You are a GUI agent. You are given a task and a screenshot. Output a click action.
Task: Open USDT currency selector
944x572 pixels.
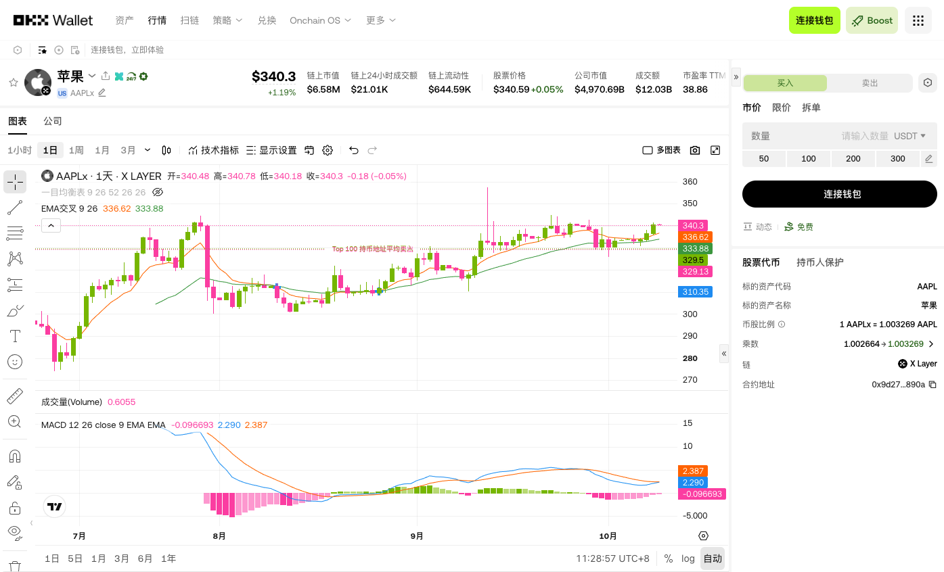910,136
